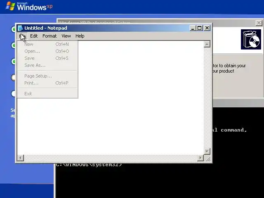This screenshot has width=264, height=198.
Task: Minimize the Notepad window
Action: (x=193, y=28)
